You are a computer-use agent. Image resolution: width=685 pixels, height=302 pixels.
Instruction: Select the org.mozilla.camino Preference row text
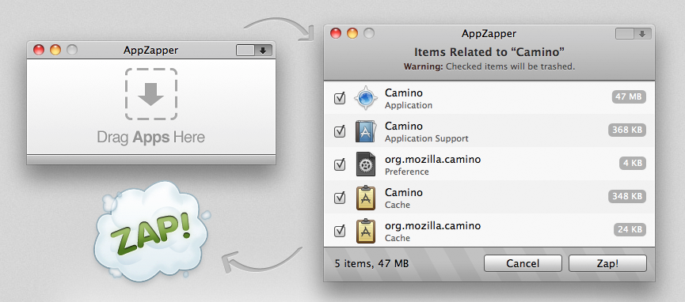coord(432,165)
